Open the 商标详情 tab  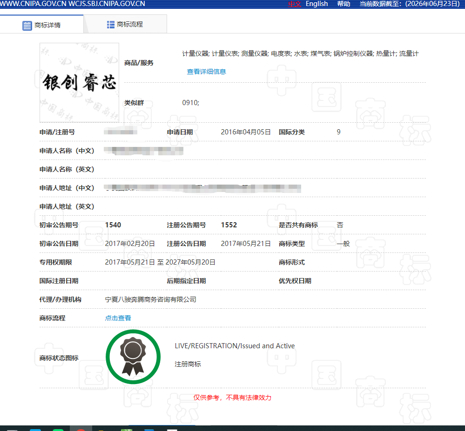[41, 25]
